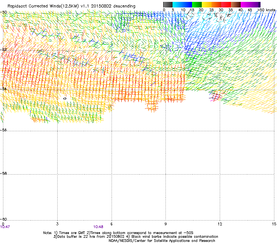Click the note 'Data buffer is 22 hrs'
This screenshot has width=277, height=243.
click(75, 237)
